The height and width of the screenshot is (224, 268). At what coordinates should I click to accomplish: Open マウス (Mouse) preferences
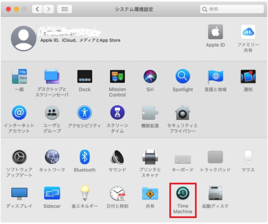tap(248, 157)
